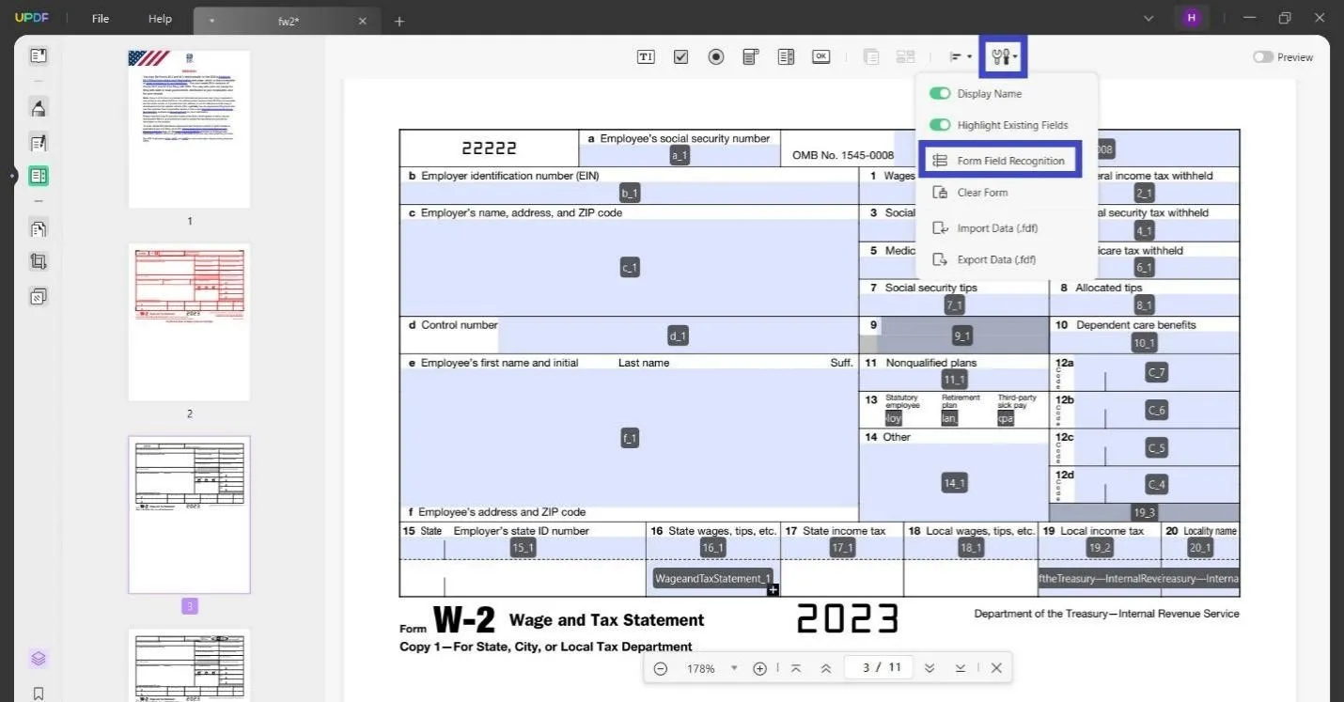Zoom in with the plus icon
This screenshot has height=702, width=1344.
(760, 668)
